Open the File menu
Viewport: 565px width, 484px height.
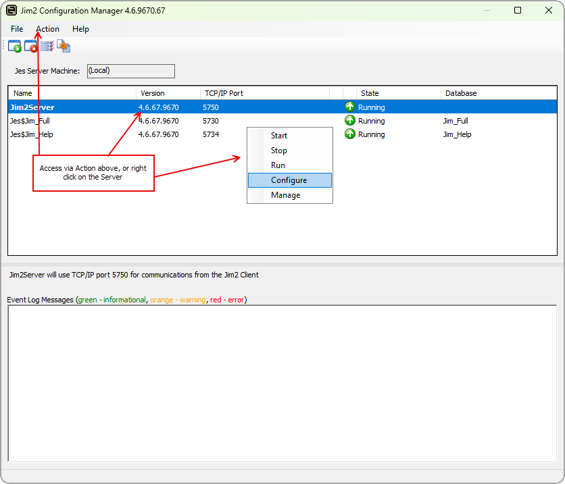[17, 29]
